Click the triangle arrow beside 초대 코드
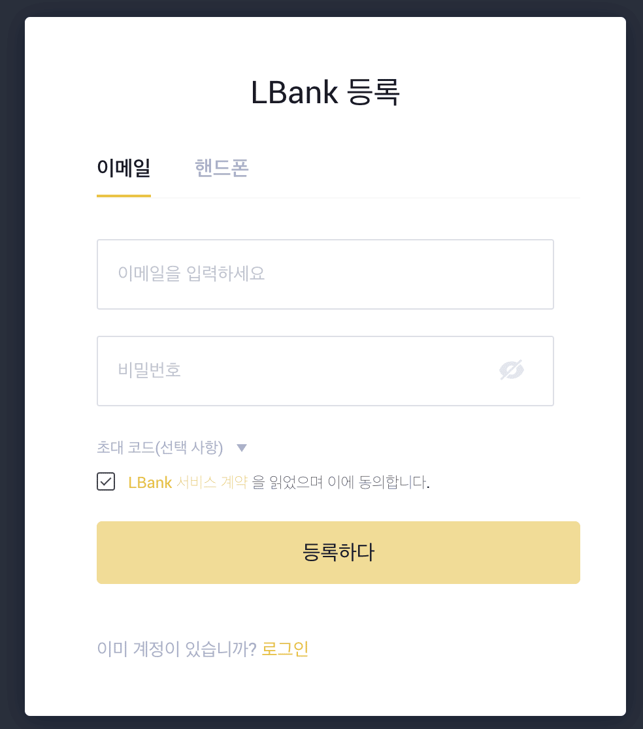This screenshot has height=729, width=643. click(x=241, y=448)
